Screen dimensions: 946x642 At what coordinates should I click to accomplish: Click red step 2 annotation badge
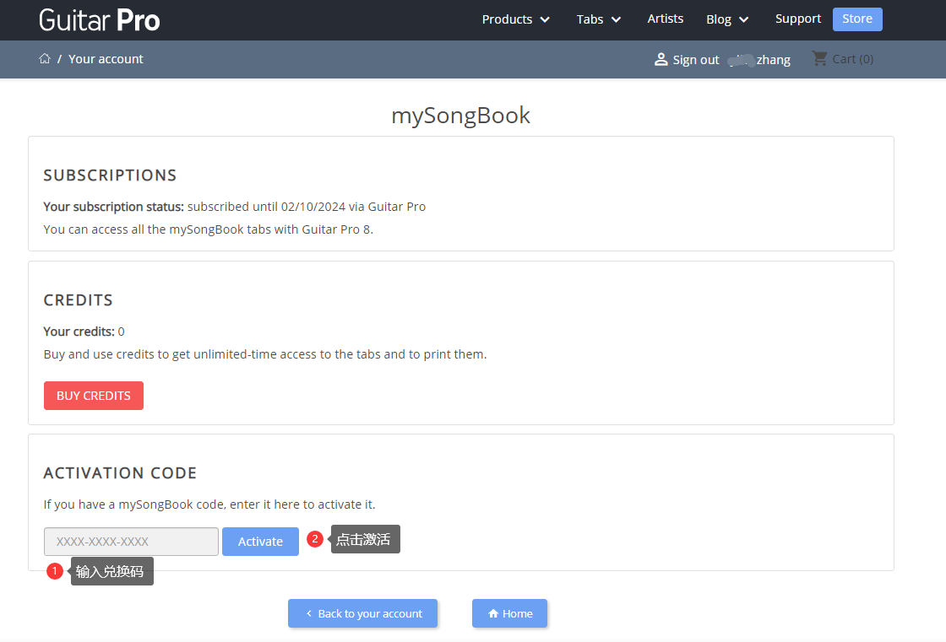(315, 539)
